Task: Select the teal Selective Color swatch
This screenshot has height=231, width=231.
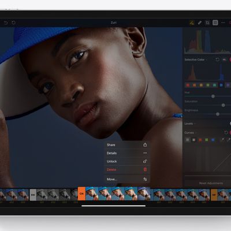Action: [x=214, y=85]
